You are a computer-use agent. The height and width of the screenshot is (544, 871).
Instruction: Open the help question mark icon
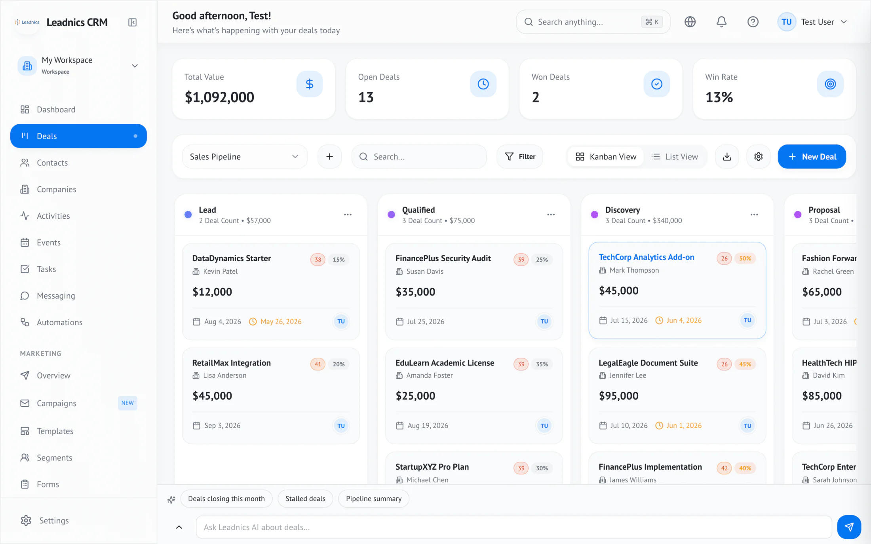point(753,22)
